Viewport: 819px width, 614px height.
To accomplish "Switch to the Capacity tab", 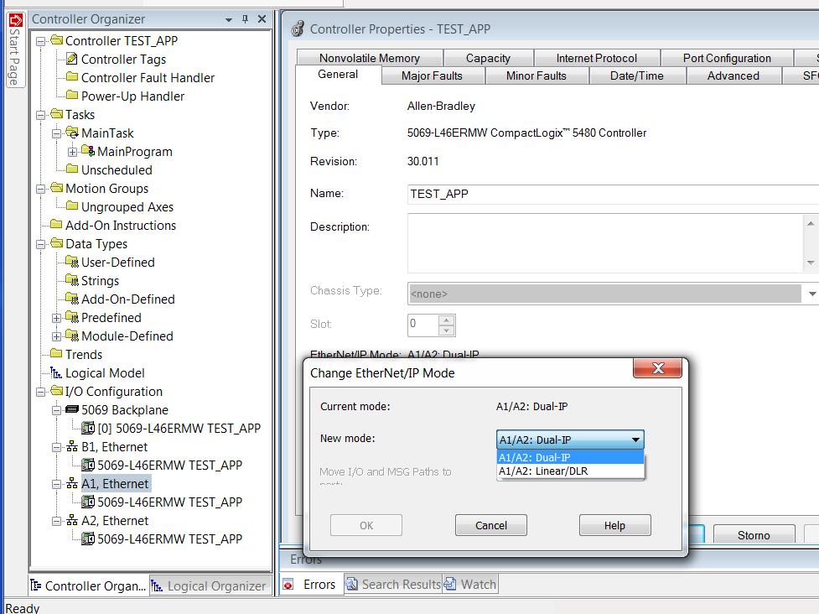I will click(x=488, y=58).
